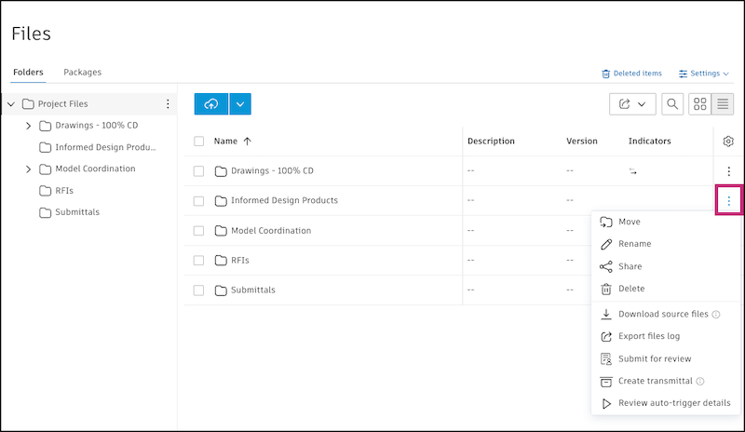Screen dimensions: 745x432
Task: Click the cloud upload button
Action: pos(210,104)
